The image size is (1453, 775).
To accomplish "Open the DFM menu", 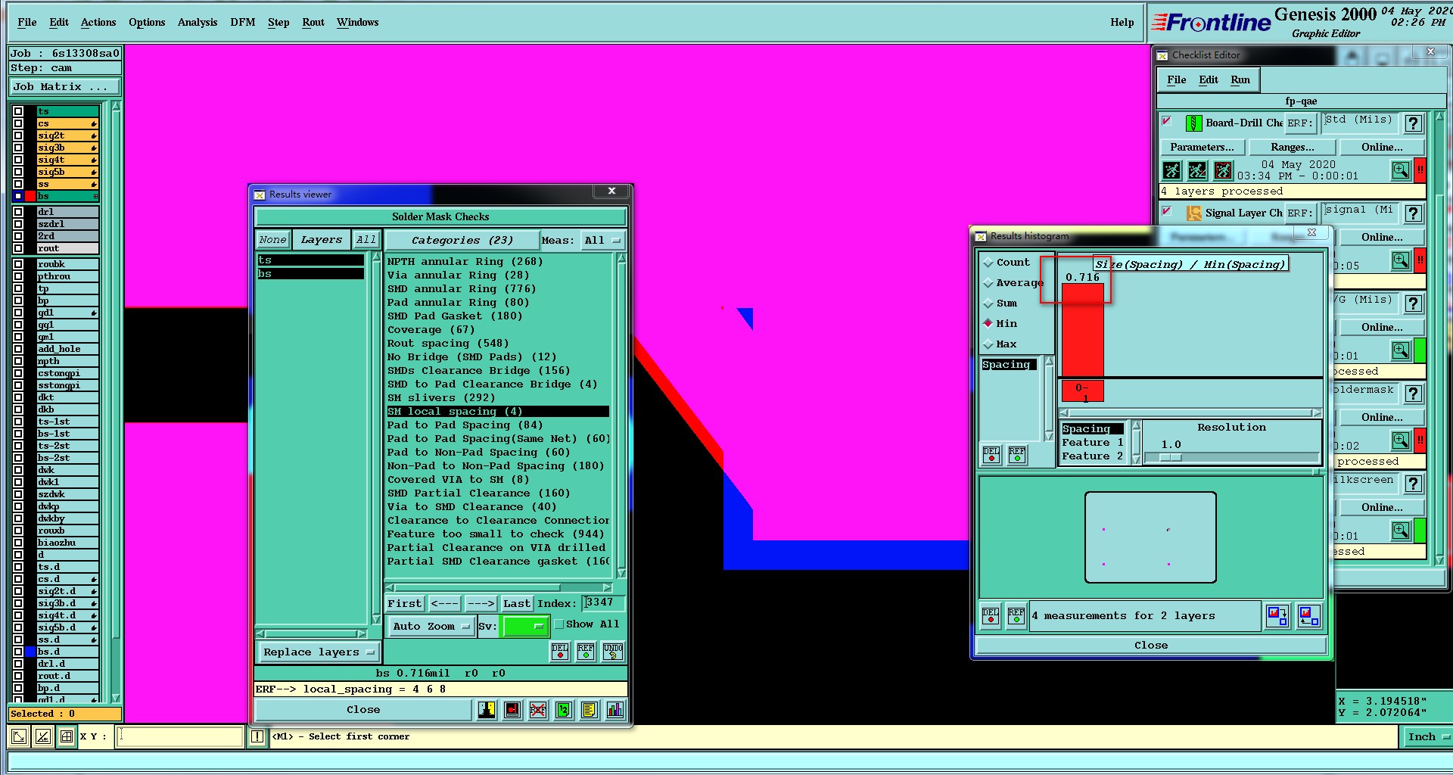I will [243, 23].
